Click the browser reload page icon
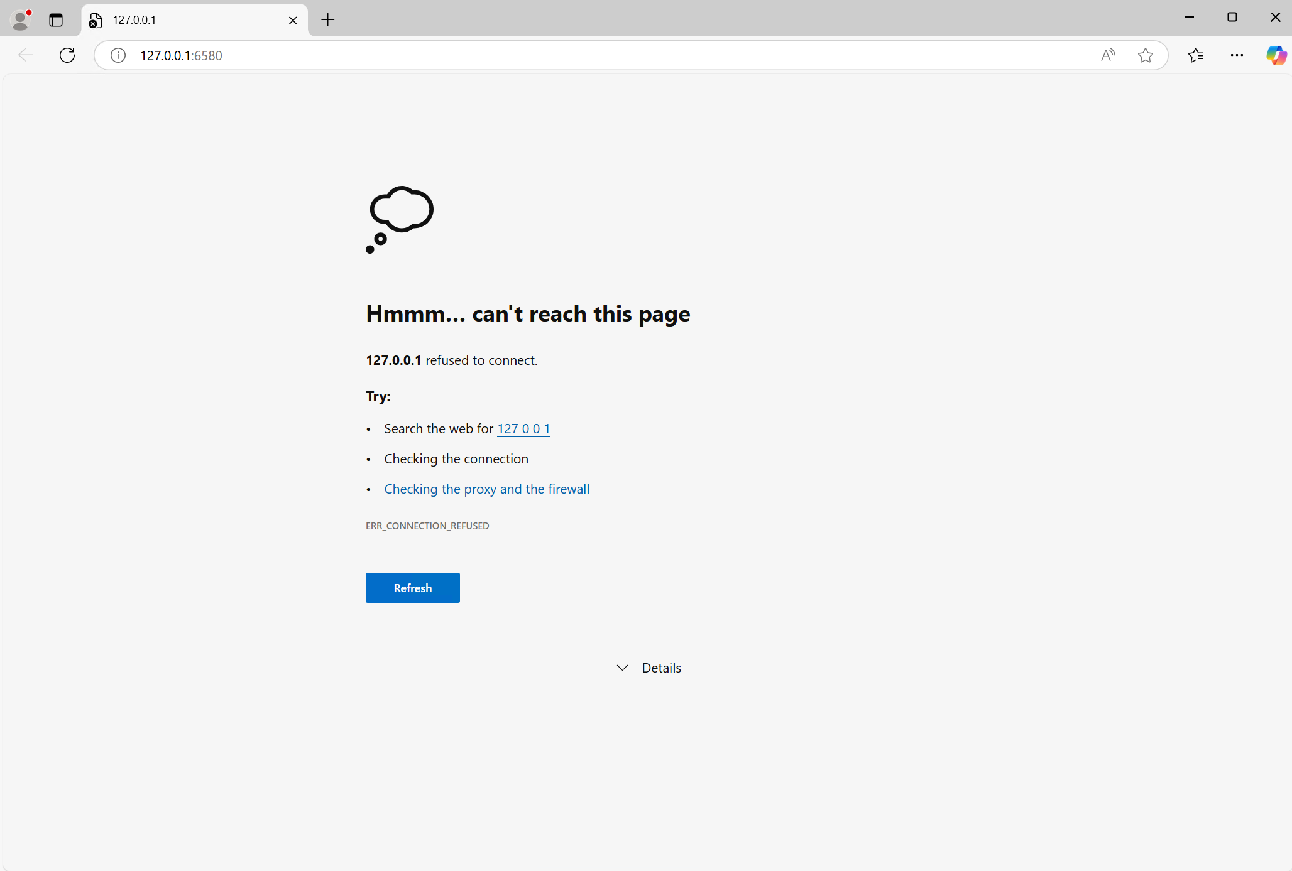This screenshot has width=1292, height=871. [67, 55]
